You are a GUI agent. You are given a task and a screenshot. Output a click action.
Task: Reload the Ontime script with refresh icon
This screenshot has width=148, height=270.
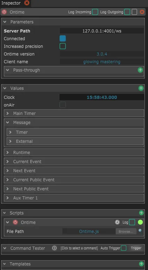coord(117,222)
